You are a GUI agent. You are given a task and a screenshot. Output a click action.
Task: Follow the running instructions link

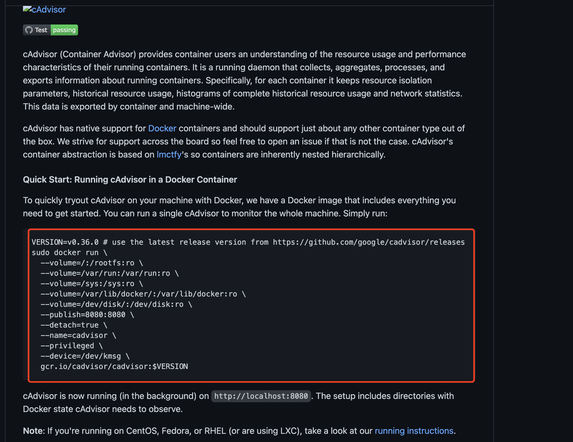(x=414, y=431)
